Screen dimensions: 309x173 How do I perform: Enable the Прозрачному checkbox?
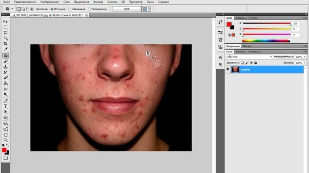(89, 9)
